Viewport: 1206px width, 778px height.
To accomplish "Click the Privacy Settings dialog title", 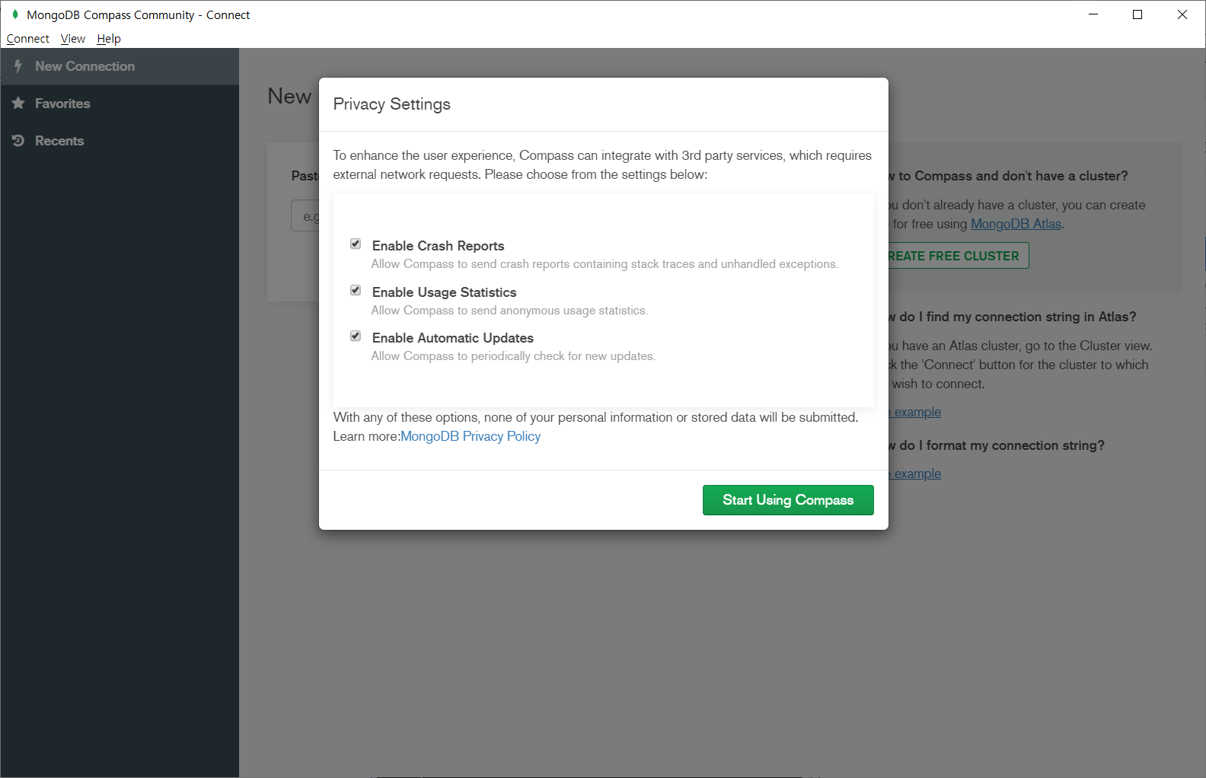I will coord(391,104).
